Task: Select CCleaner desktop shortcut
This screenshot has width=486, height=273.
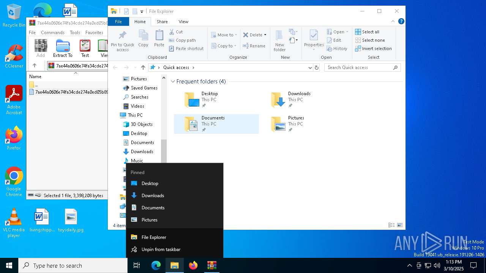Action: (x=14, y=56)
